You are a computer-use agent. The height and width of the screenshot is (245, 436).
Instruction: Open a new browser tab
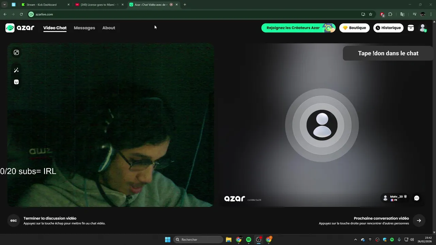(x=185, y=5)
